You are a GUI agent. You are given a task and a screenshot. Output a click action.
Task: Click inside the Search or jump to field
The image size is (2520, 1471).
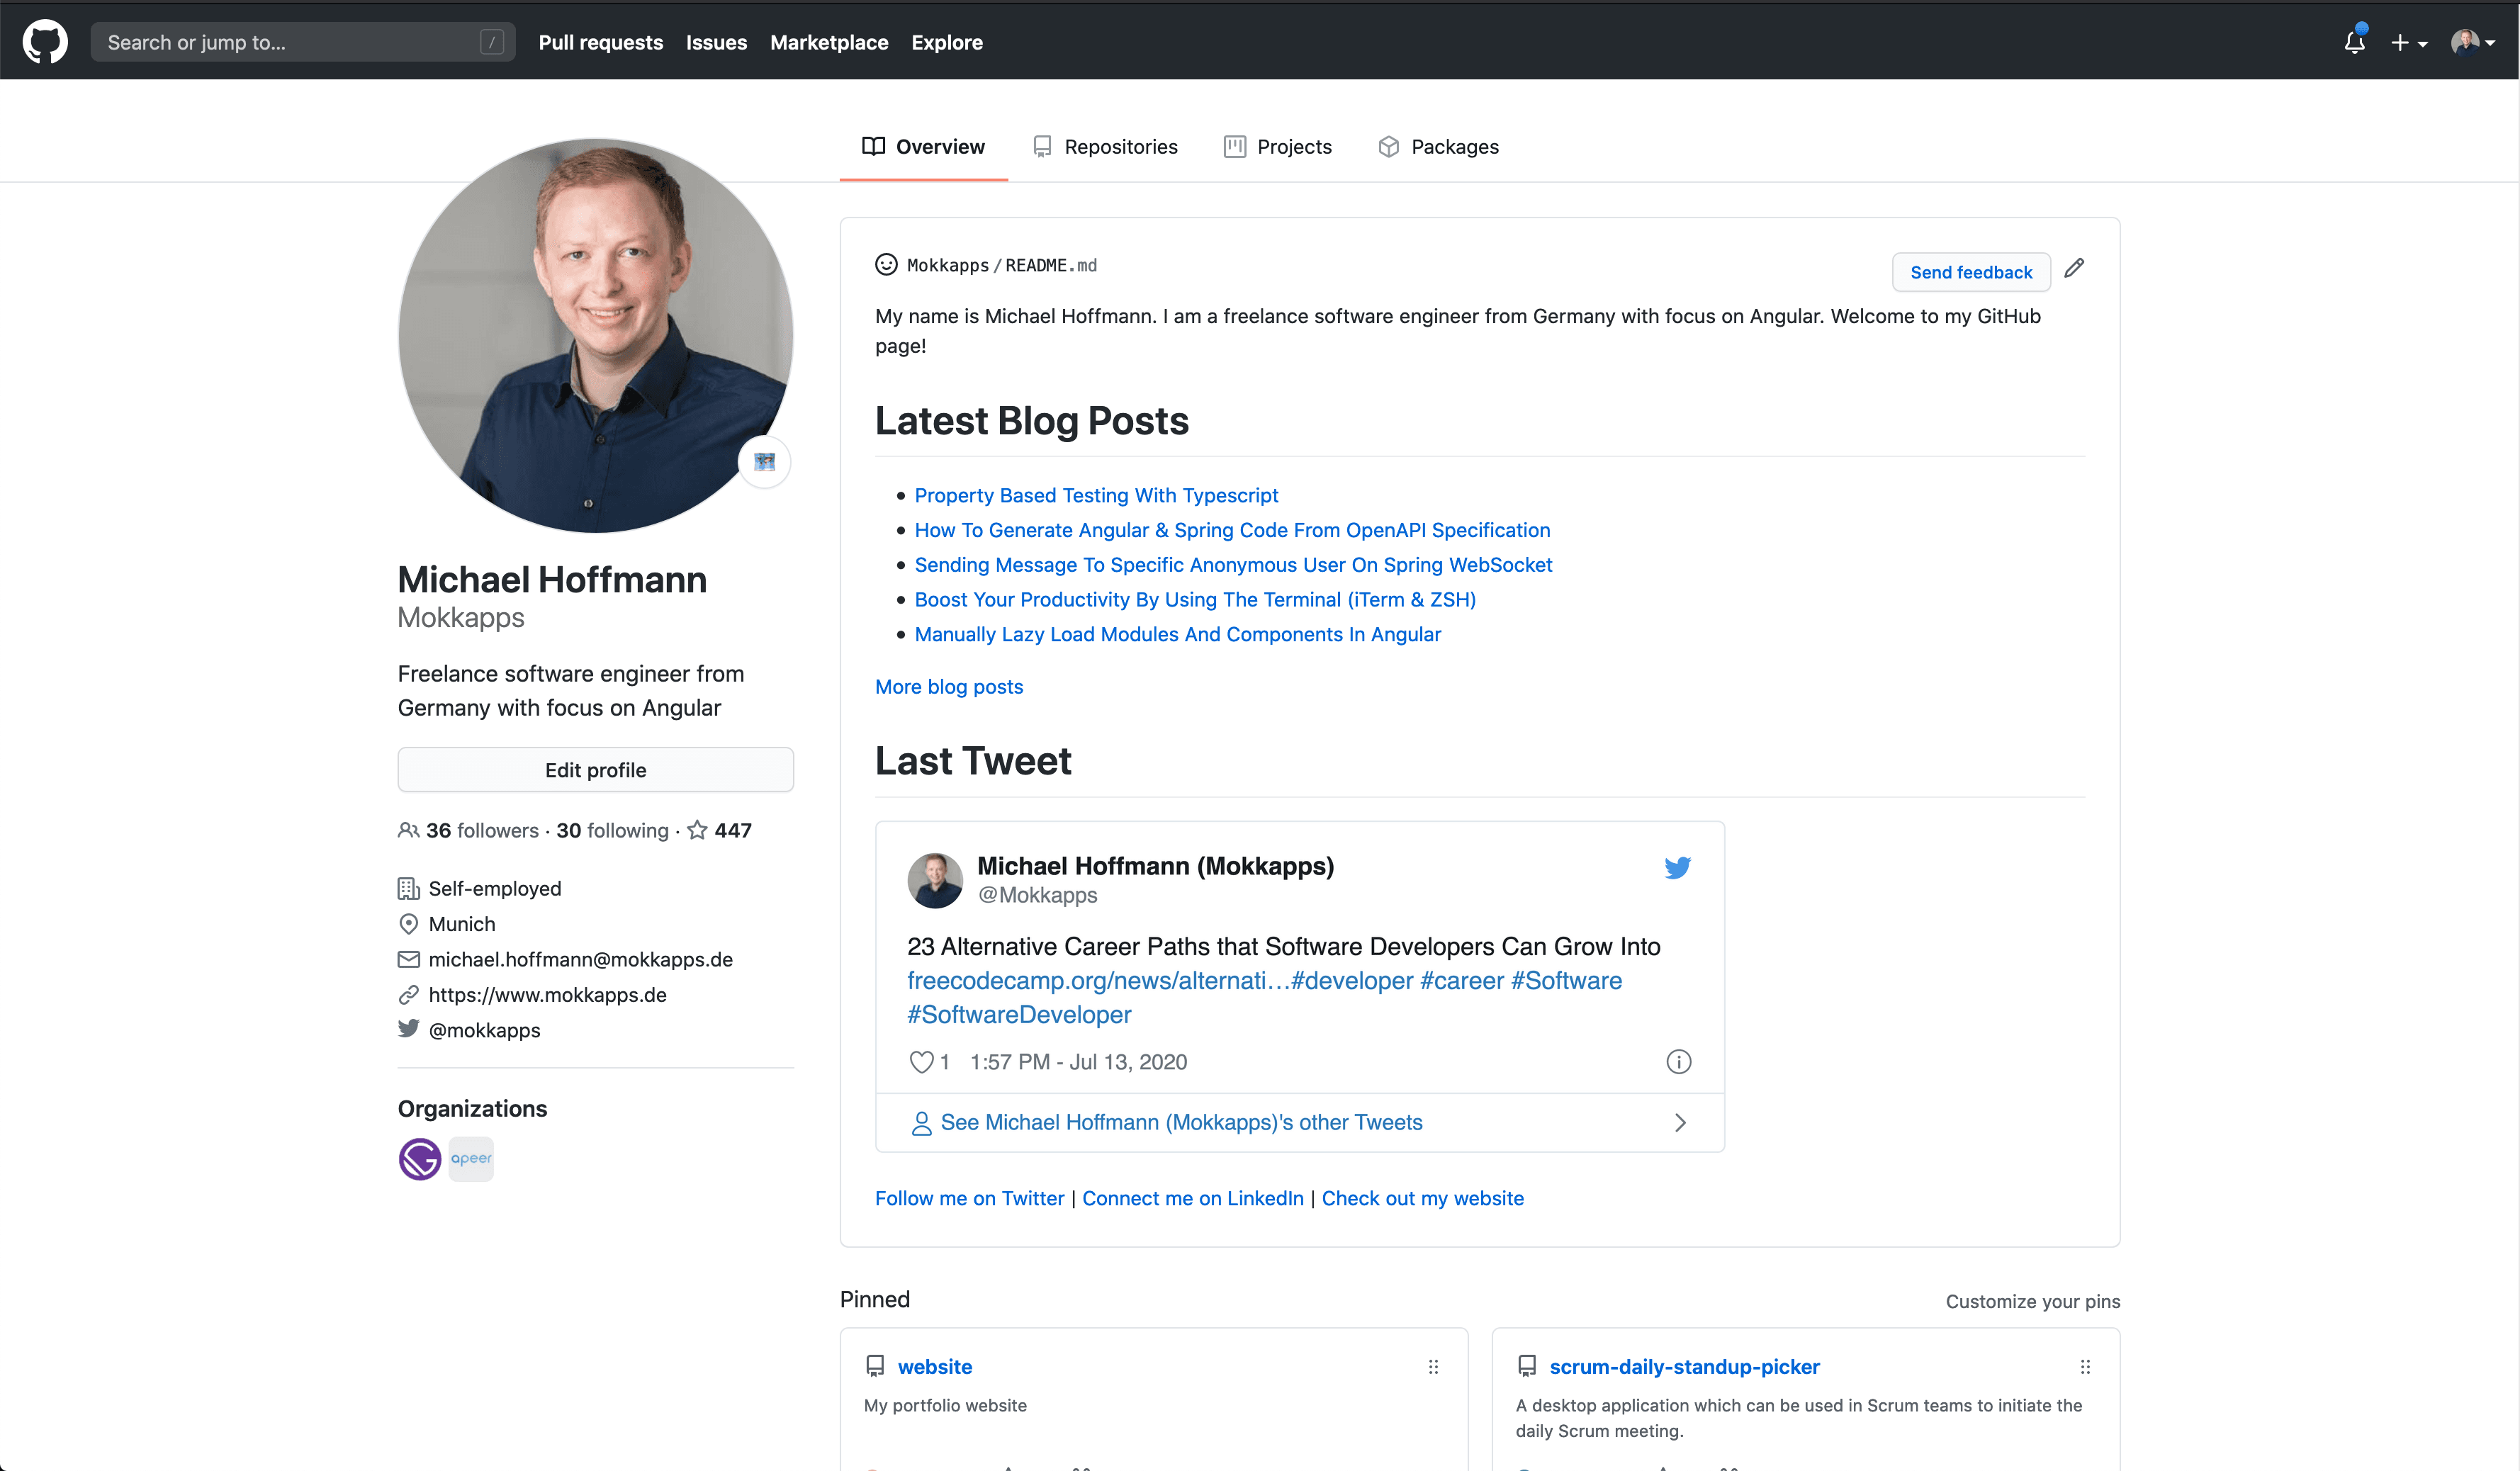tap(300, 41)
